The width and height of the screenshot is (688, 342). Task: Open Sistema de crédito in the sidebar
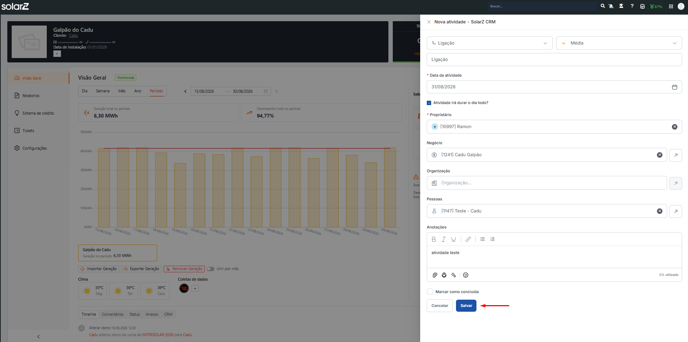pos(38,113)
